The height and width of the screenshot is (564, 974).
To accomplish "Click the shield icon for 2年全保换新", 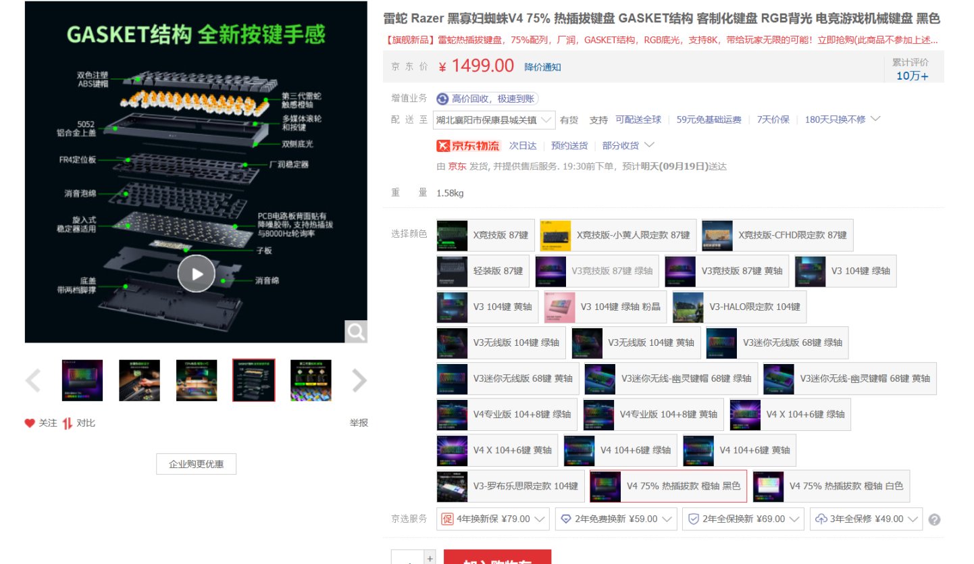I will pos(693,519).
